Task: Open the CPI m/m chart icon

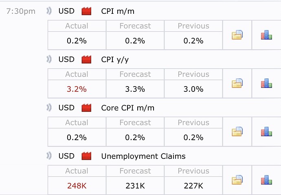Action: [266, 35]
